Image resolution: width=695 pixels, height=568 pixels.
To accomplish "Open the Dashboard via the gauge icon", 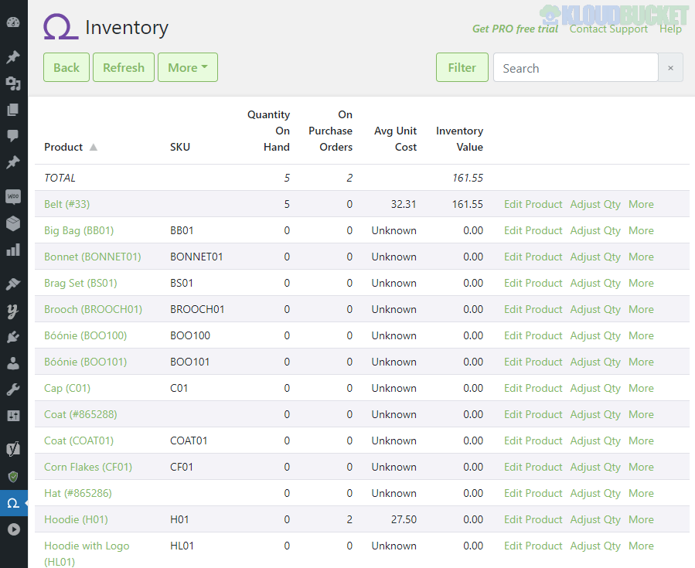I will (x=13, y=22).
